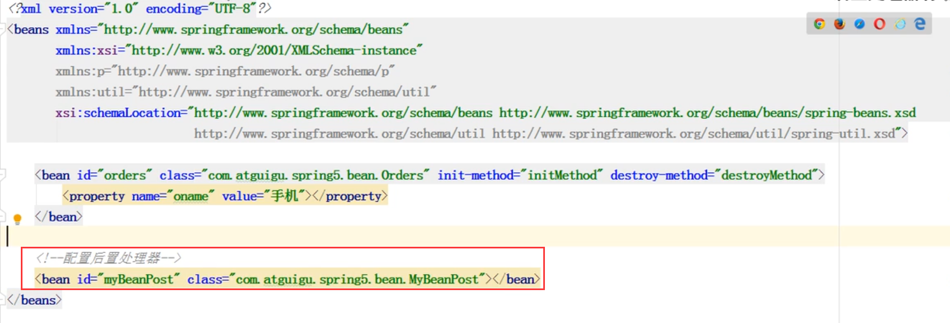Click the "initMethod" attribute value
Image resolution: width=950 pixels, height=323 pixels.
pos(561,175)
